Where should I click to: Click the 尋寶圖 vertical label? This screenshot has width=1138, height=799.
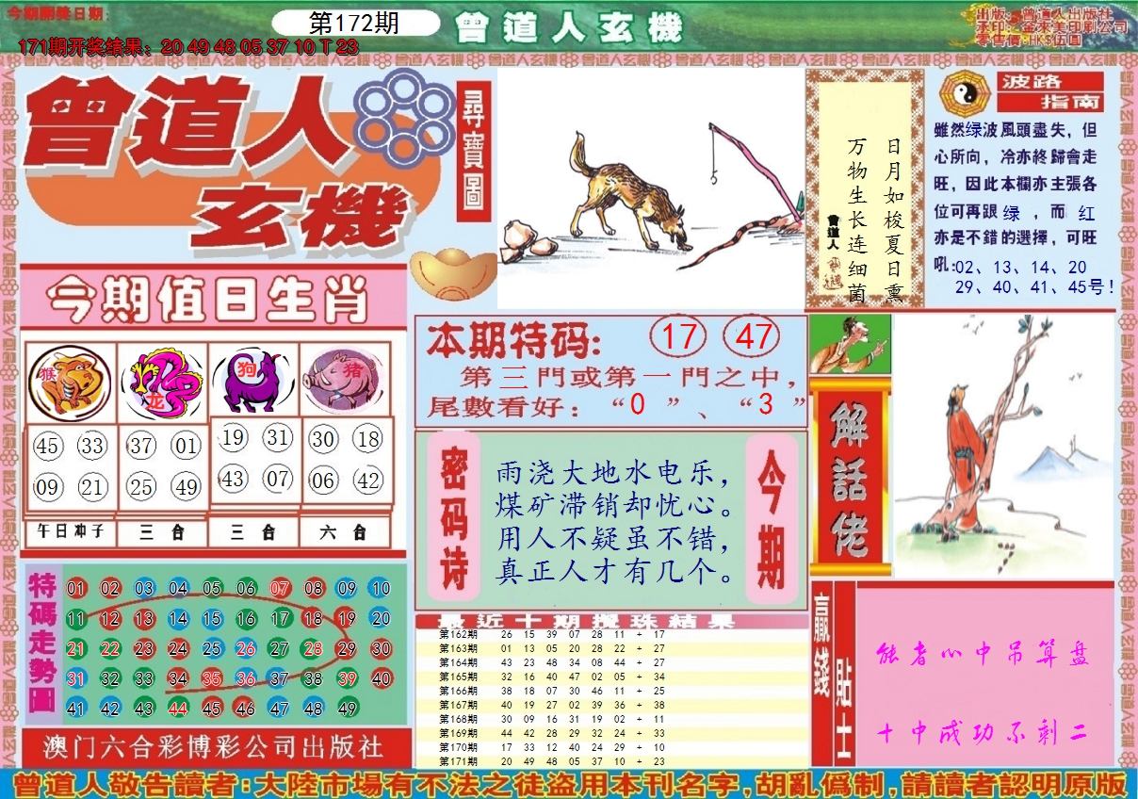point(474,153)
